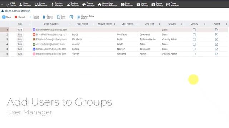Open Middle Name column menu

(114, 24)
